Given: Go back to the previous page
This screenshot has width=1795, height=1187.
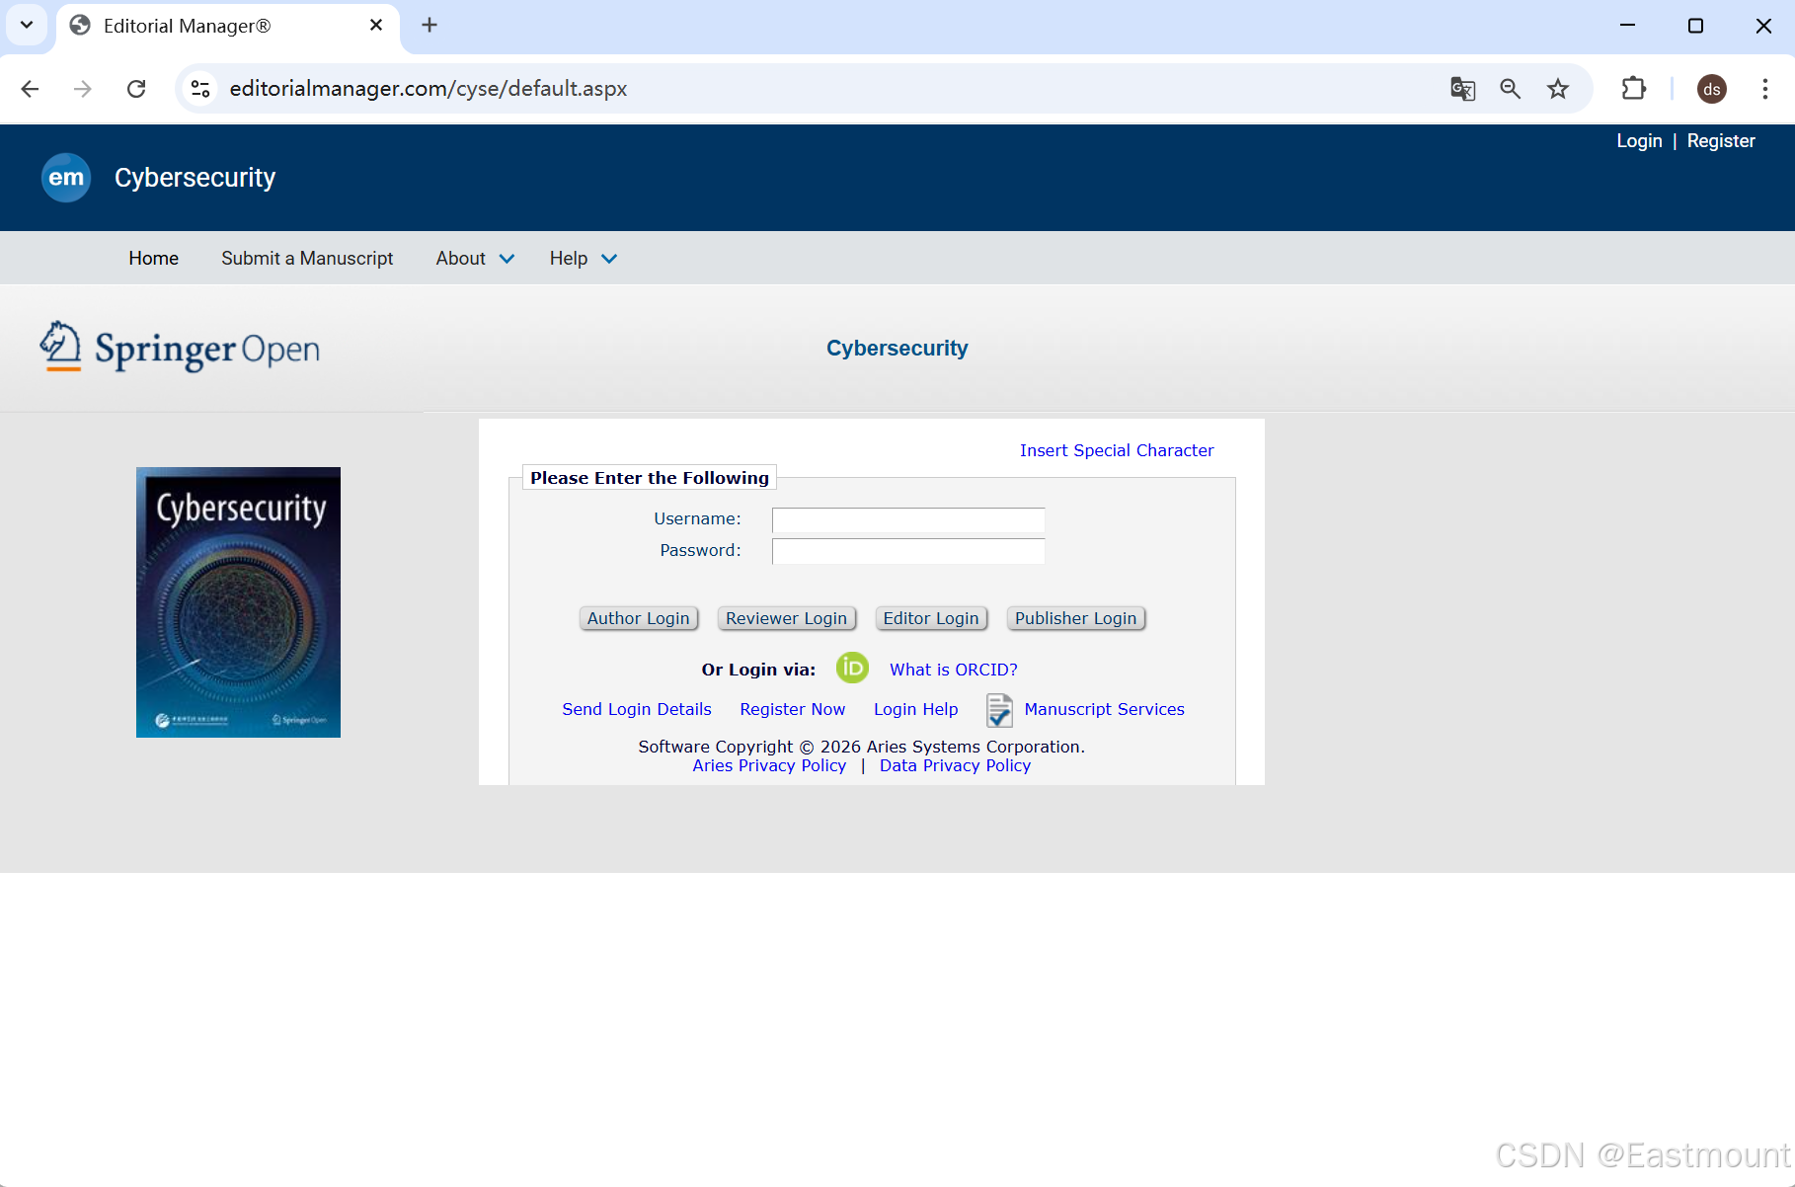Looking at the screenshot, I should (30, 89).
